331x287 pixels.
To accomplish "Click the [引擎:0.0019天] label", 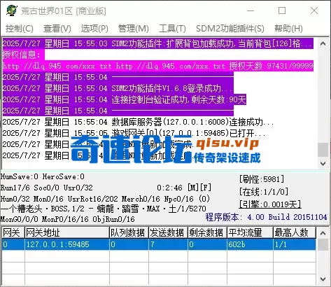I will (270, 204).
